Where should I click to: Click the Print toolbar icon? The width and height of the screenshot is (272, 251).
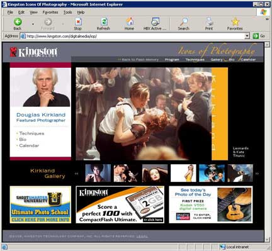point(209,22)
